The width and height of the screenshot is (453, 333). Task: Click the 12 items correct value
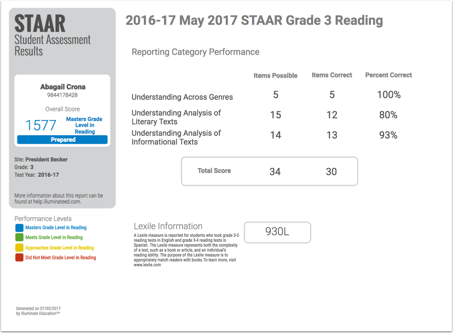(332, 115)
